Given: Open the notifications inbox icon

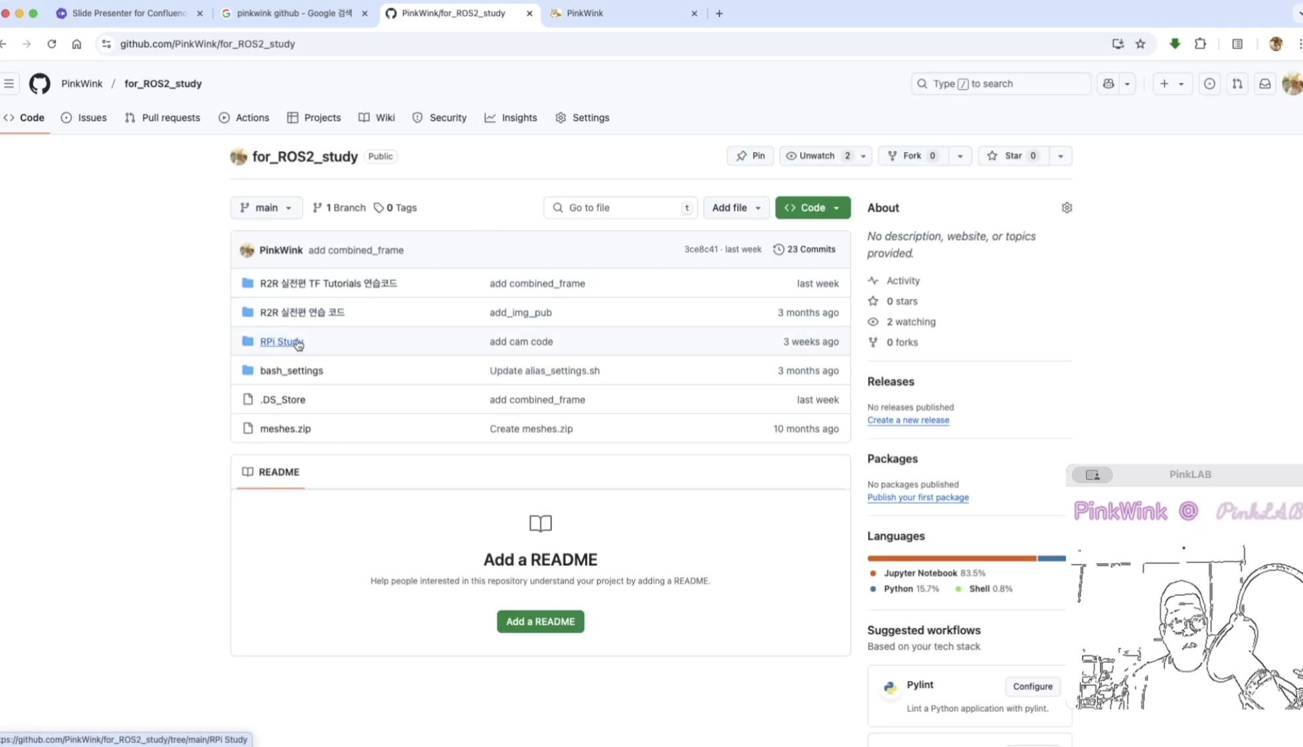Looking at the screenshot, I should coord(1264,84).
